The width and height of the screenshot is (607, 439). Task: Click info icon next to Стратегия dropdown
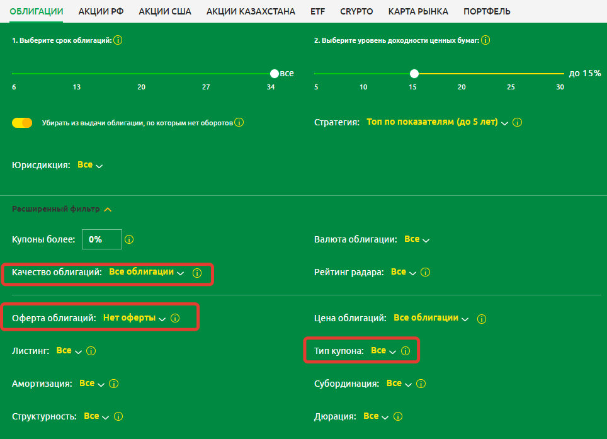coord(518,123)
